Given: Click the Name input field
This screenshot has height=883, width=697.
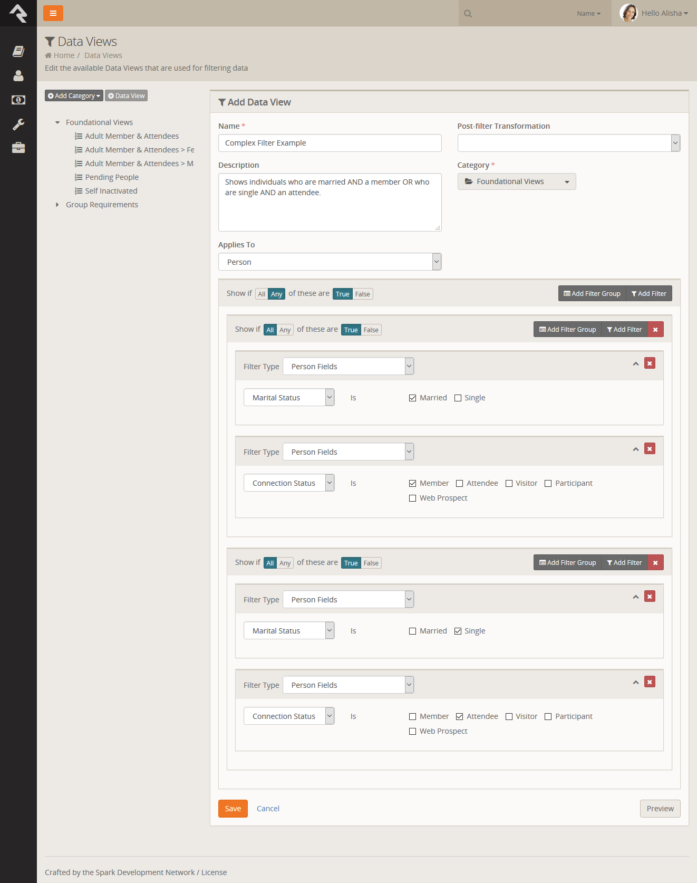Looking at the screenshot, I should [x=330, y=143].
